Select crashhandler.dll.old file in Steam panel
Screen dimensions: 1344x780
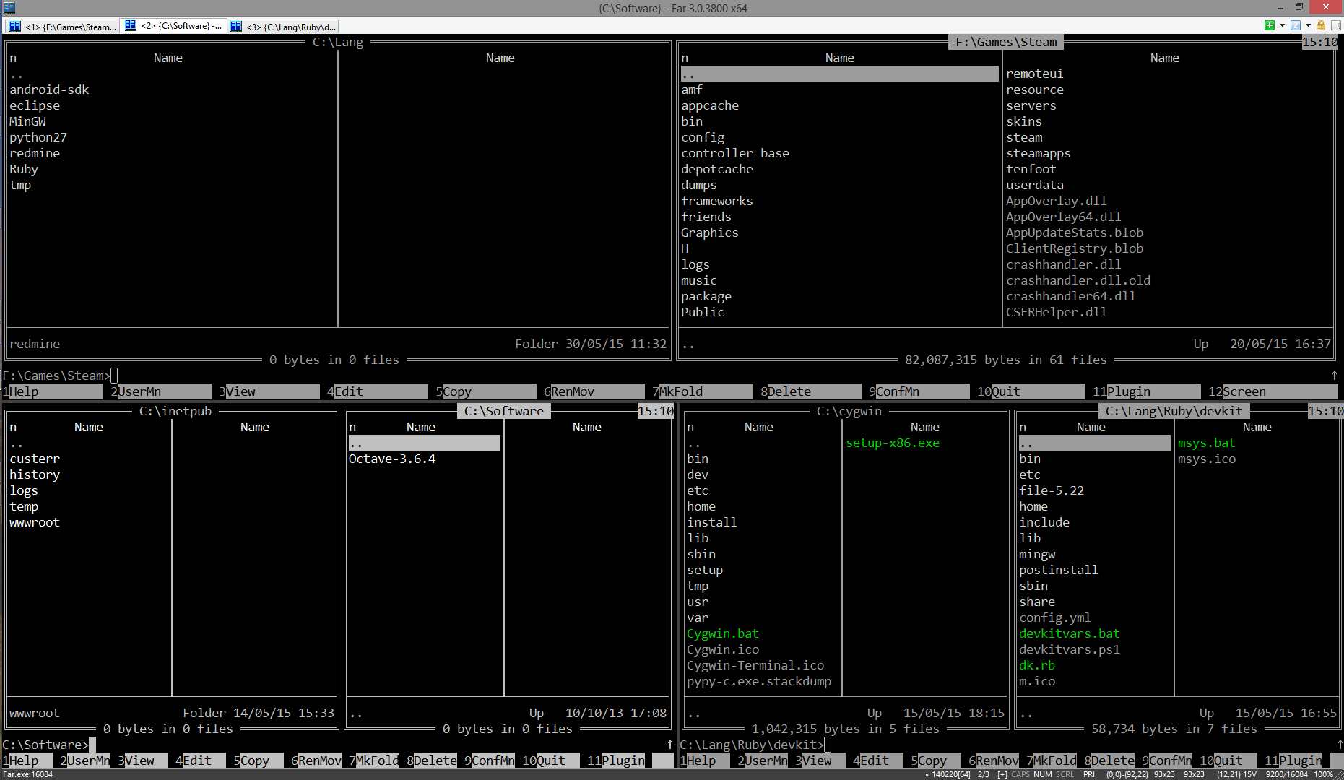tap(1078, 280)
